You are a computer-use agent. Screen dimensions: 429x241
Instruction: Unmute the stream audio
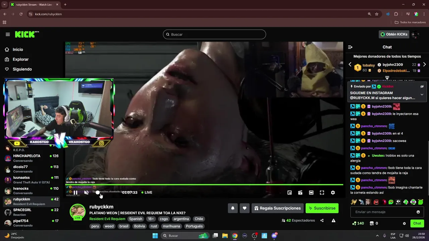coord(86,192)
